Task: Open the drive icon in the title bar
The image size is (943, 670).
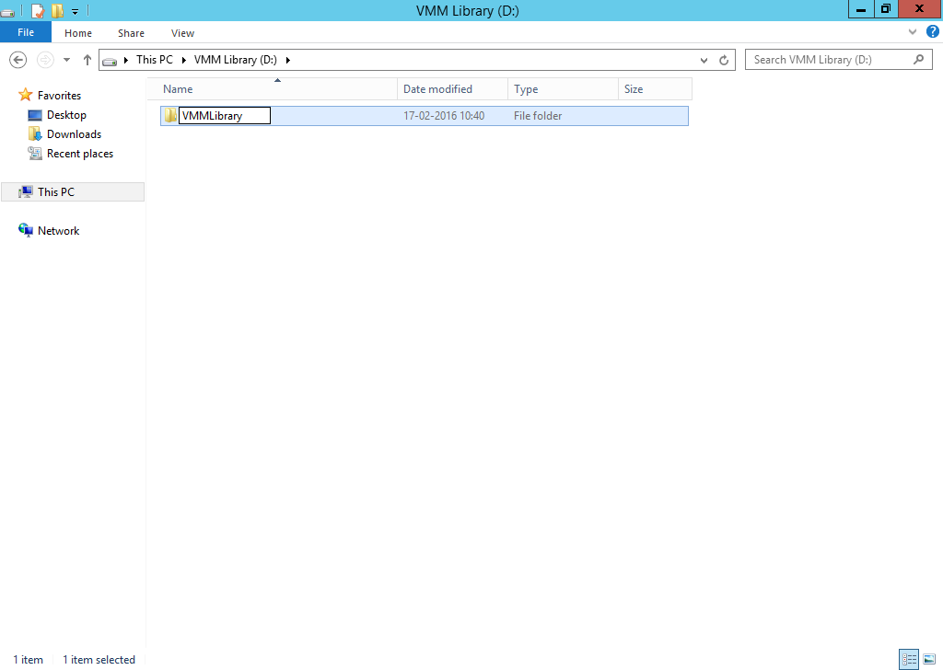Action: [8, 10]
